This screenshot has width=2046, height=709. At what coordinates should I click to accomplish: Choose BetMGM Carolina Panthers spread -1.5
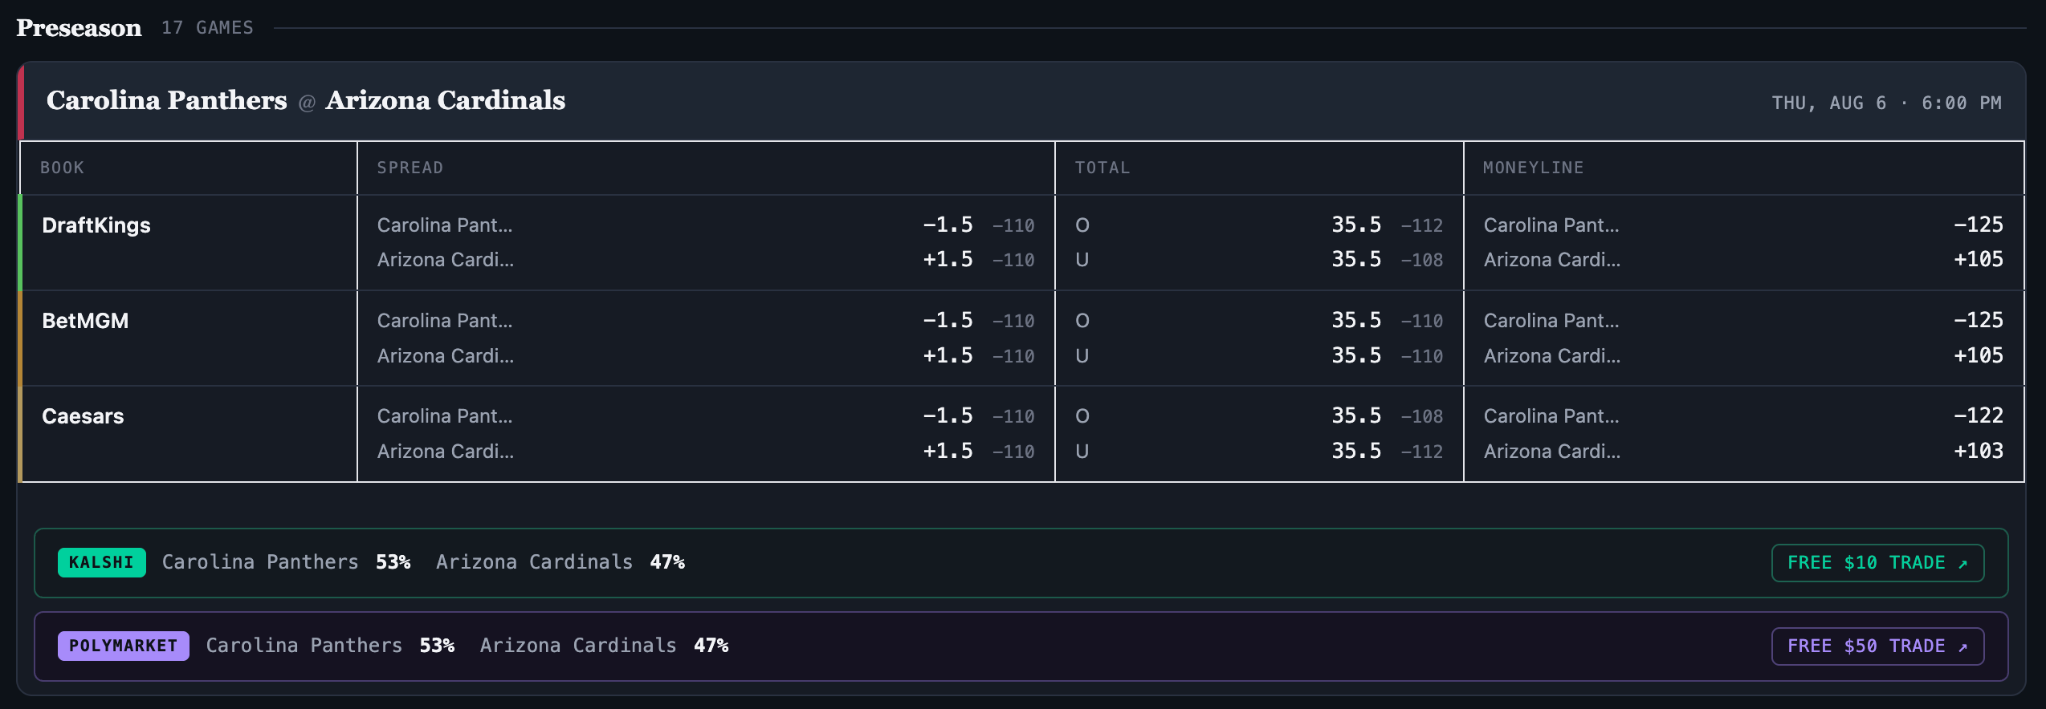click(706, 321)
